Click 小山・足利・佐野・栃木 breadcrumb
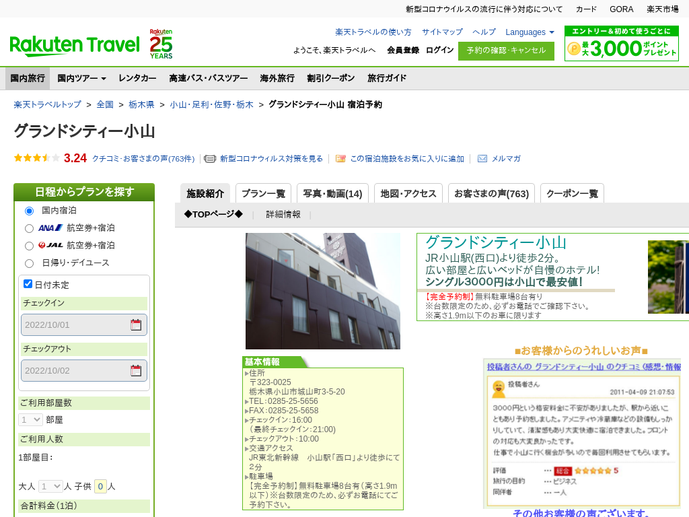 click(211, 104)
